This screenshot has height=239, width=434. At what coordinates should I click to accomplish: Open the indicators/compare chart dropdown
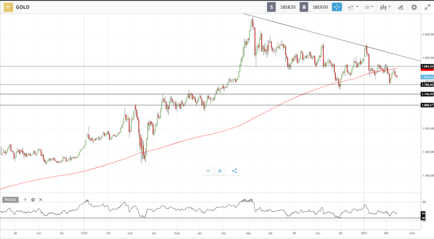[x=353, y=7]
